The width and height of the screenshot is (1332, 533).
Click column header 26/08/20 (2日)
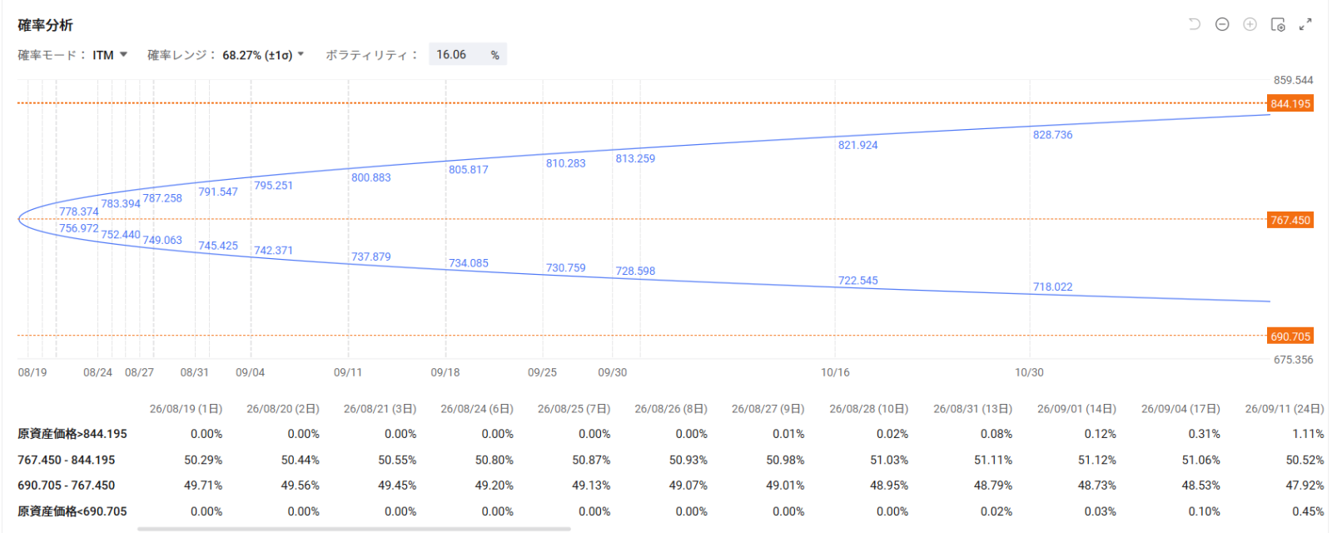pos(283,409)
